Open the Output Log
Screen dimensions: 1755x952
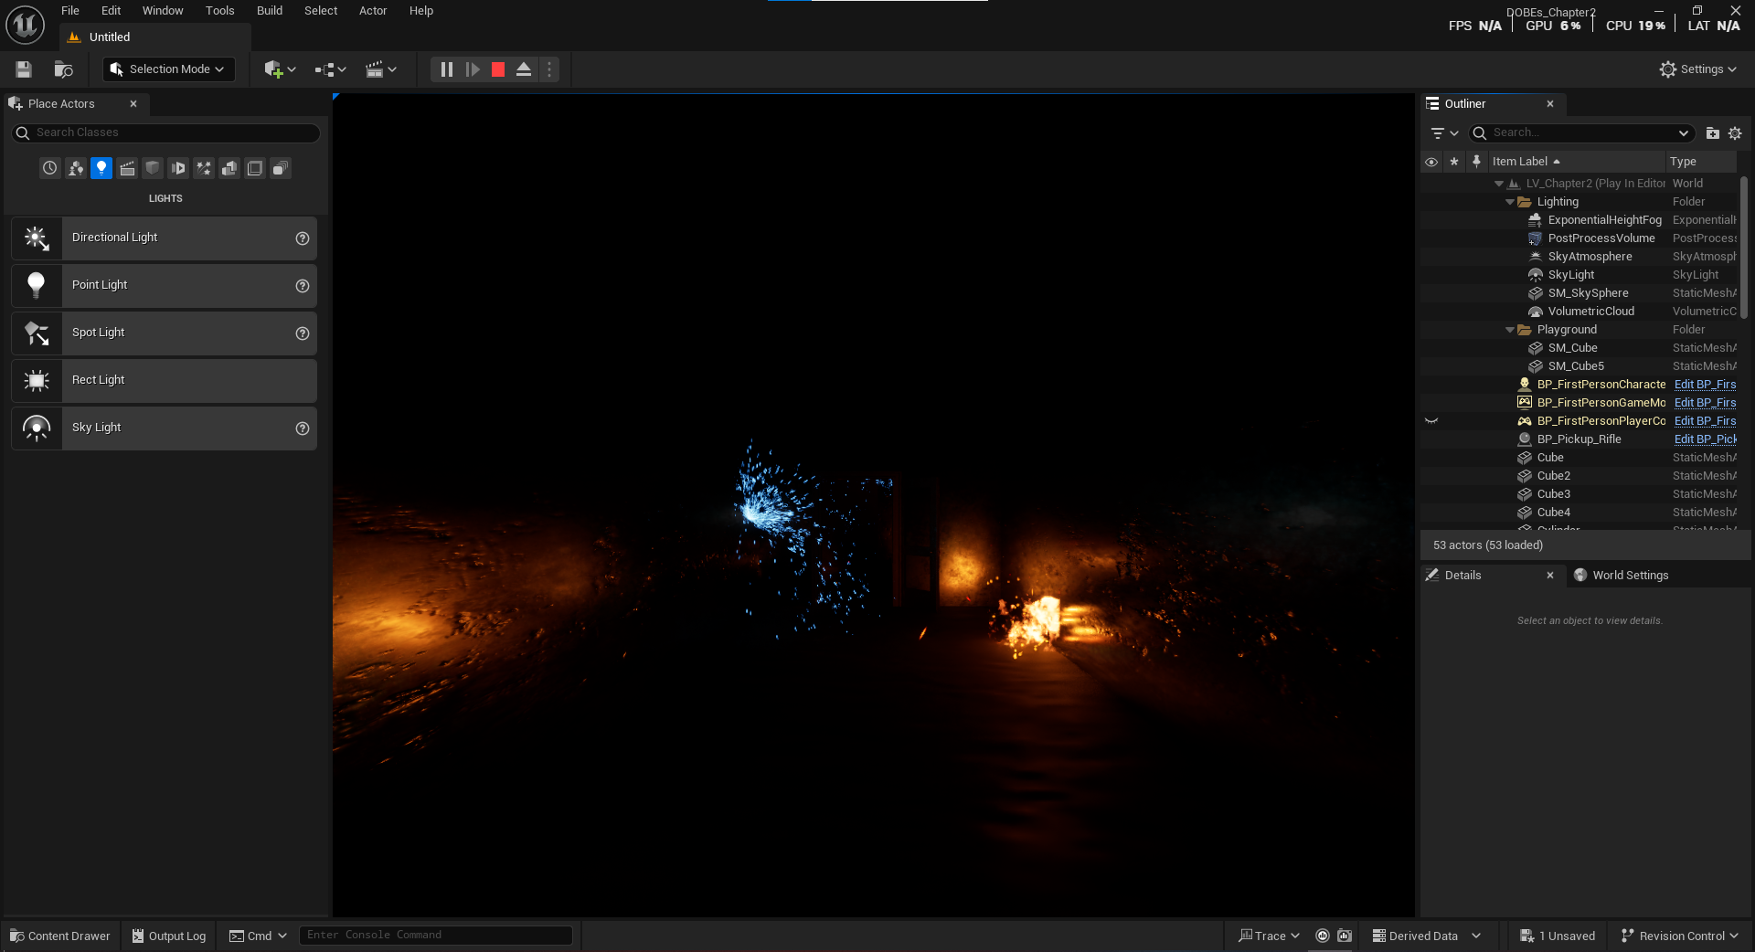(x=169, y=936)
